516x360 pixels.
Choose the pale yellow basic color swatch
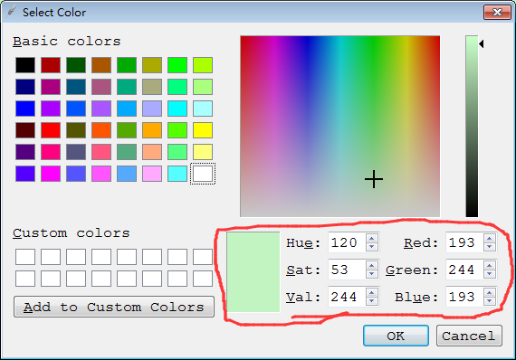tap(203, 152)
